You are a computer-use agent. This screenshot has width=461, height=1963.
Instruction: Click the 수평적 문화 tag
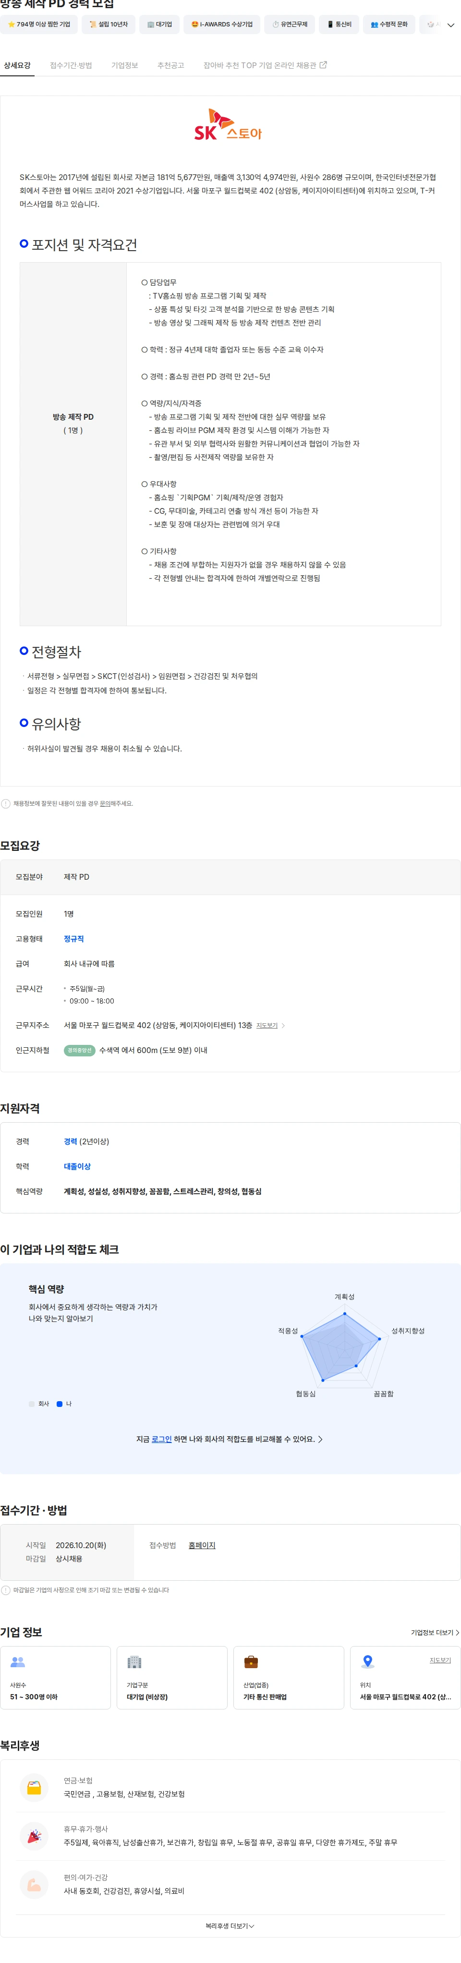388,24
